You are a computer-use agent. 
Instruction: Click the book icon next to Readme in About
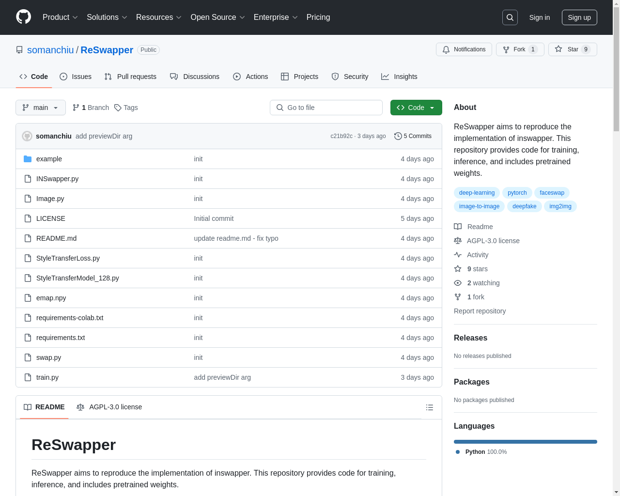pyautogui.click(x=458, y=227)
